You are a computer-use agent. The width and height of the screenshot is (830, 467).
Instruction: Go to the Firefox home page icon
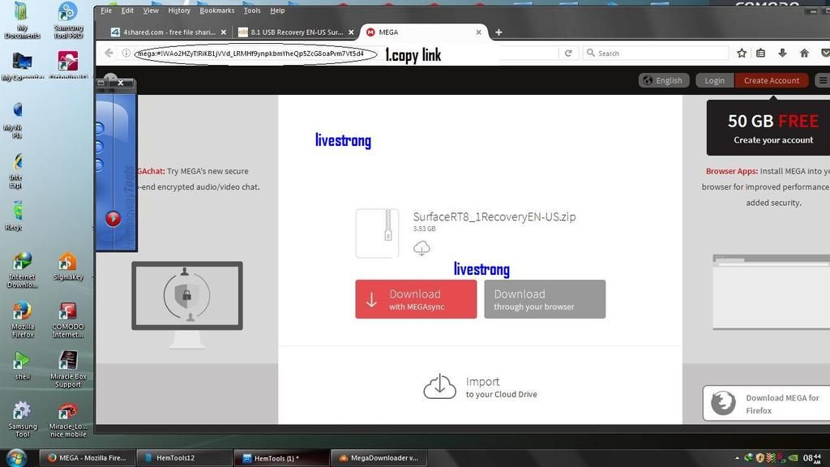[x=804, y=54]
